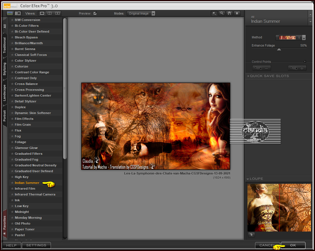Select the Brilliance/Warmth filter
The height and width of the screenshot is (251, 315).
pyautogui.click(x=36, y=43)
